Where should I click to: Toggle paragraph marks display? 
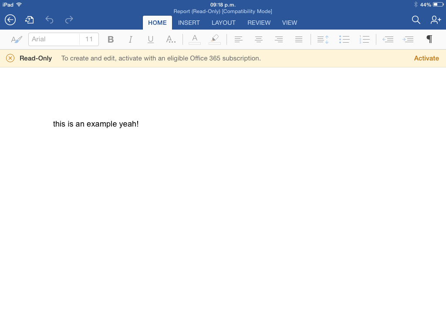click(429, 39)
